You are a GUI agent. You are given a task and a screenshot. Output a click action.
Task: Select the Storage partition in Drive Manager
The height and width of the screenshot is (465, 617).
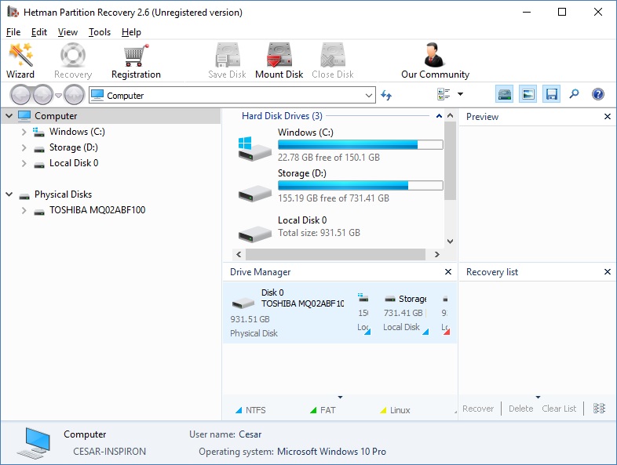point(406,313)
